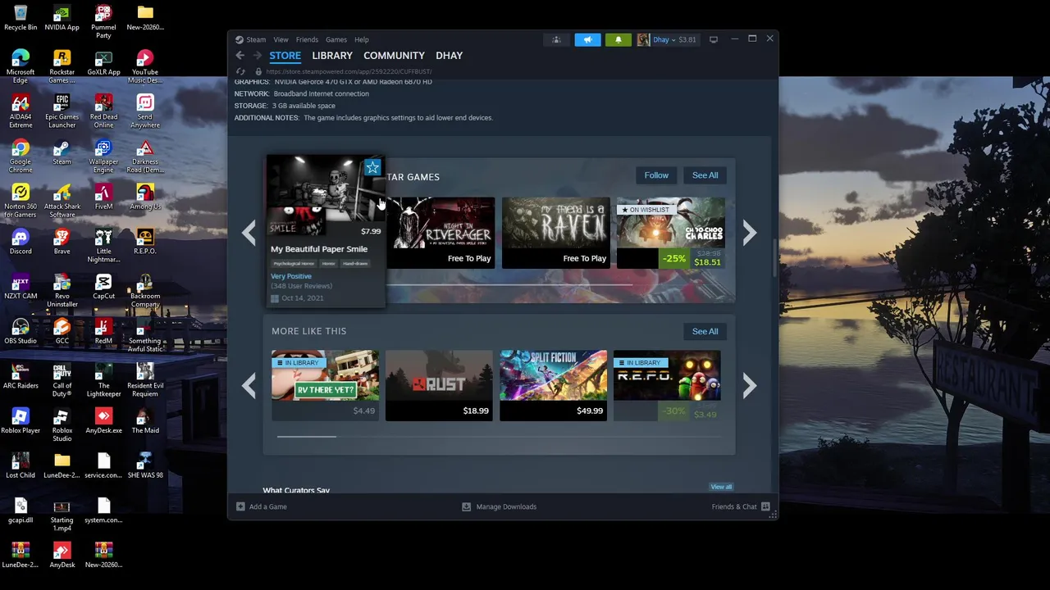Select the FiveM desktop icon
Image resolution: width=1050 pixels, height=590 pixels.
[103, 197]
